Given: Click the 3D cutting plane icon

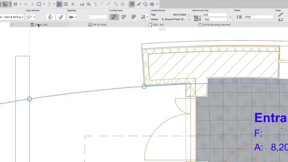Looking at the screenshot, I should [145, 4].
